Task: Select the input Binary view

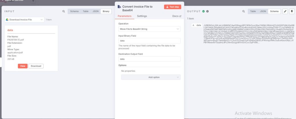Action: [106, 11]
